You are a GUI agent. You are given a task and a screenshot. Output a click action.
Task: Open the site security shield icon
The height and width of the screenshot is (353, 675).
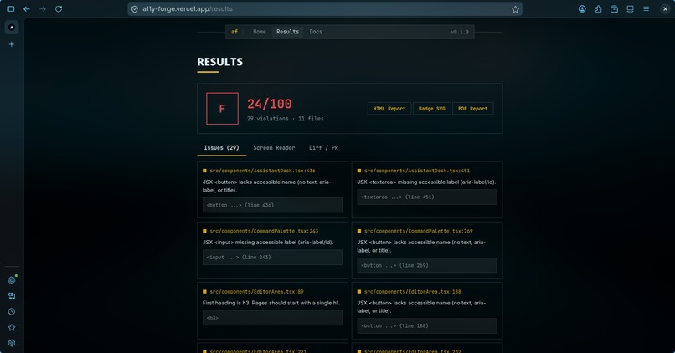coord(135,9)
